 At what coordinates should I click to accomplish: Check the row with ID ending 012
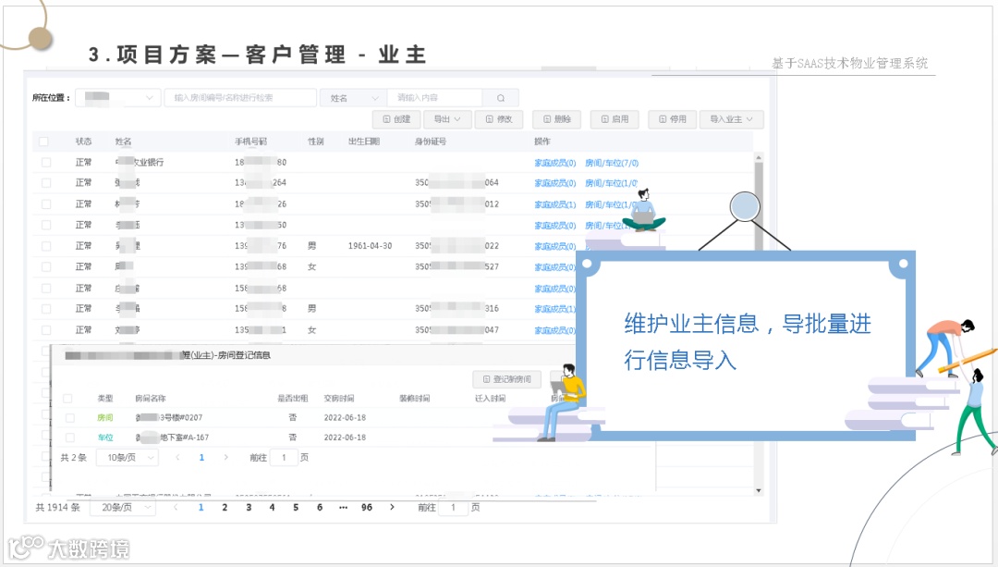tap(46, 204)
